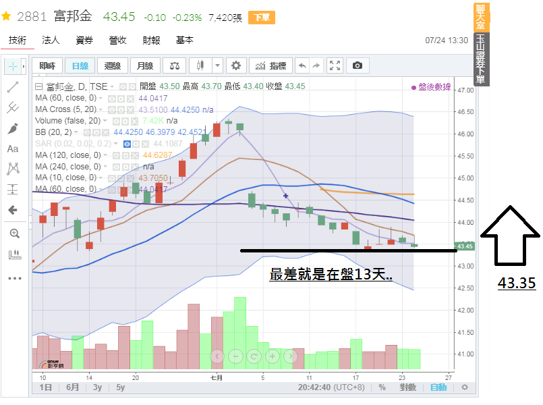The height and width of the screenshot is (405, 543).
Task: Toggle fullscreen chart mode
Action: click(335, 65)
